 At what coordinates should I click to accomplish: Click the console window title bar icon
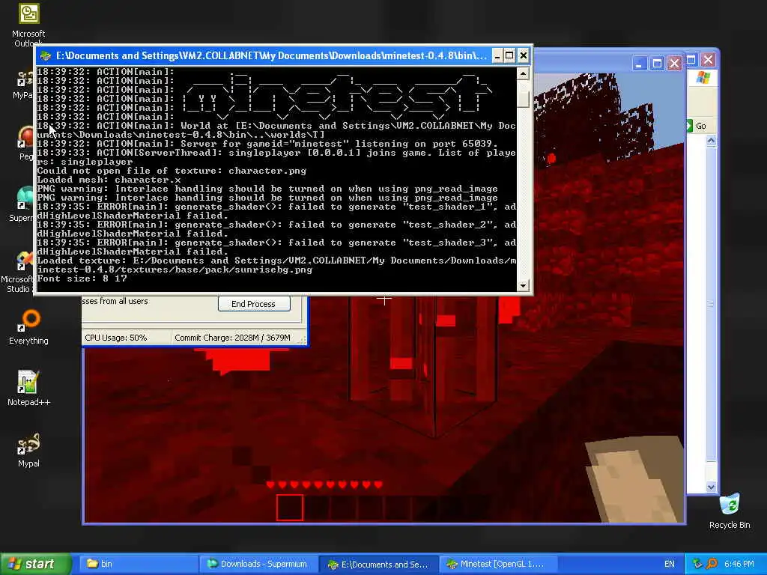click(46, 55)
